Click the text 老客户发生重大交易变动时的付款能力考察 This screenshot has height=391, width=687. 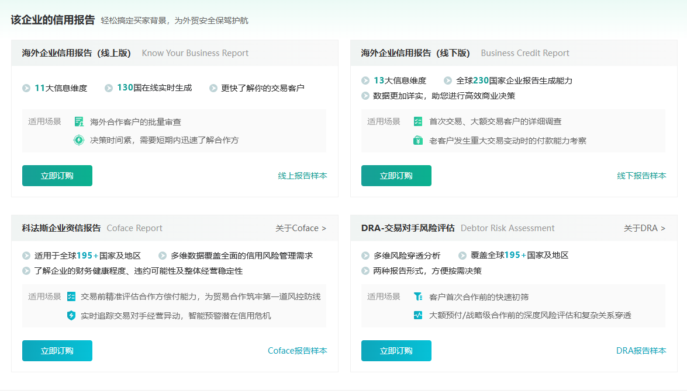pyautogui.click(x=508, y=141)
